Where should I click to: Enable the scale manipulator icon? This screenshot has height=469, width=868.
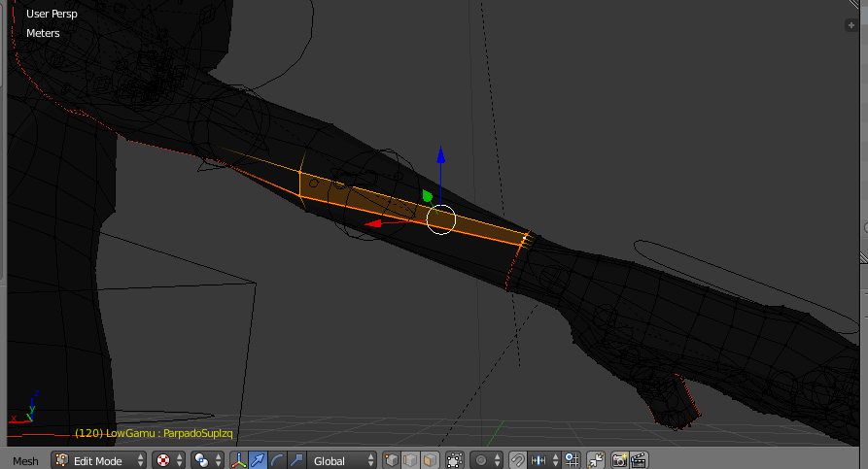295,460
